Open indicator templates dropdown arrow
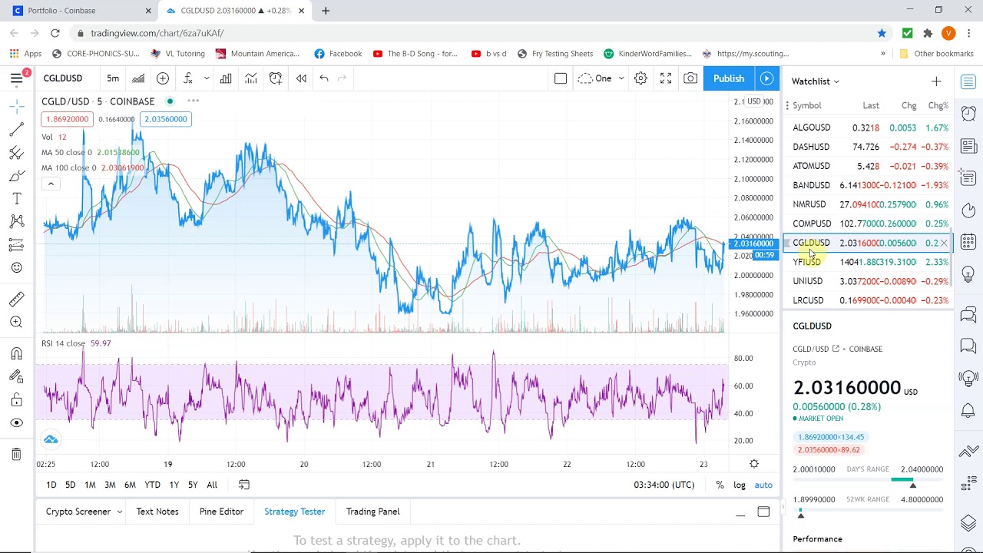Viewport: 983px width, 553px height. tap(206, 78)
